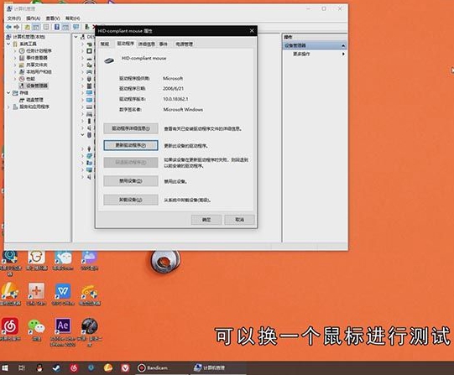Image resolution: width=454 pixels, height=375 pixels.
Task: Open Task View from the taskbar
Action: [22, 367]
